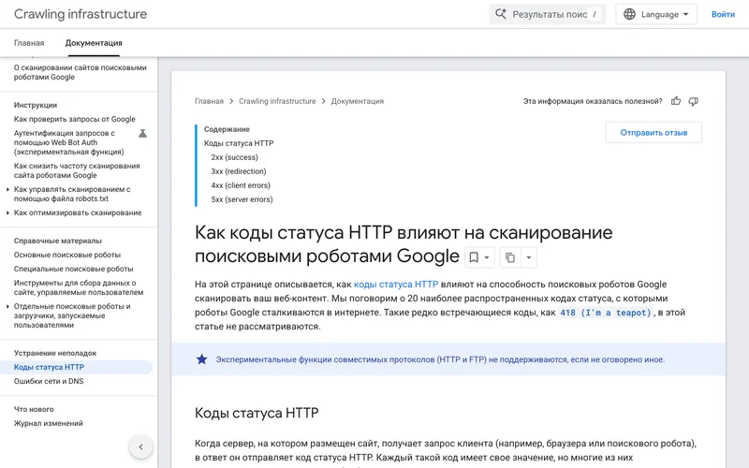
Task: Jump to '3xx (redirection)' in contents
Action: (x=239, y=171)
